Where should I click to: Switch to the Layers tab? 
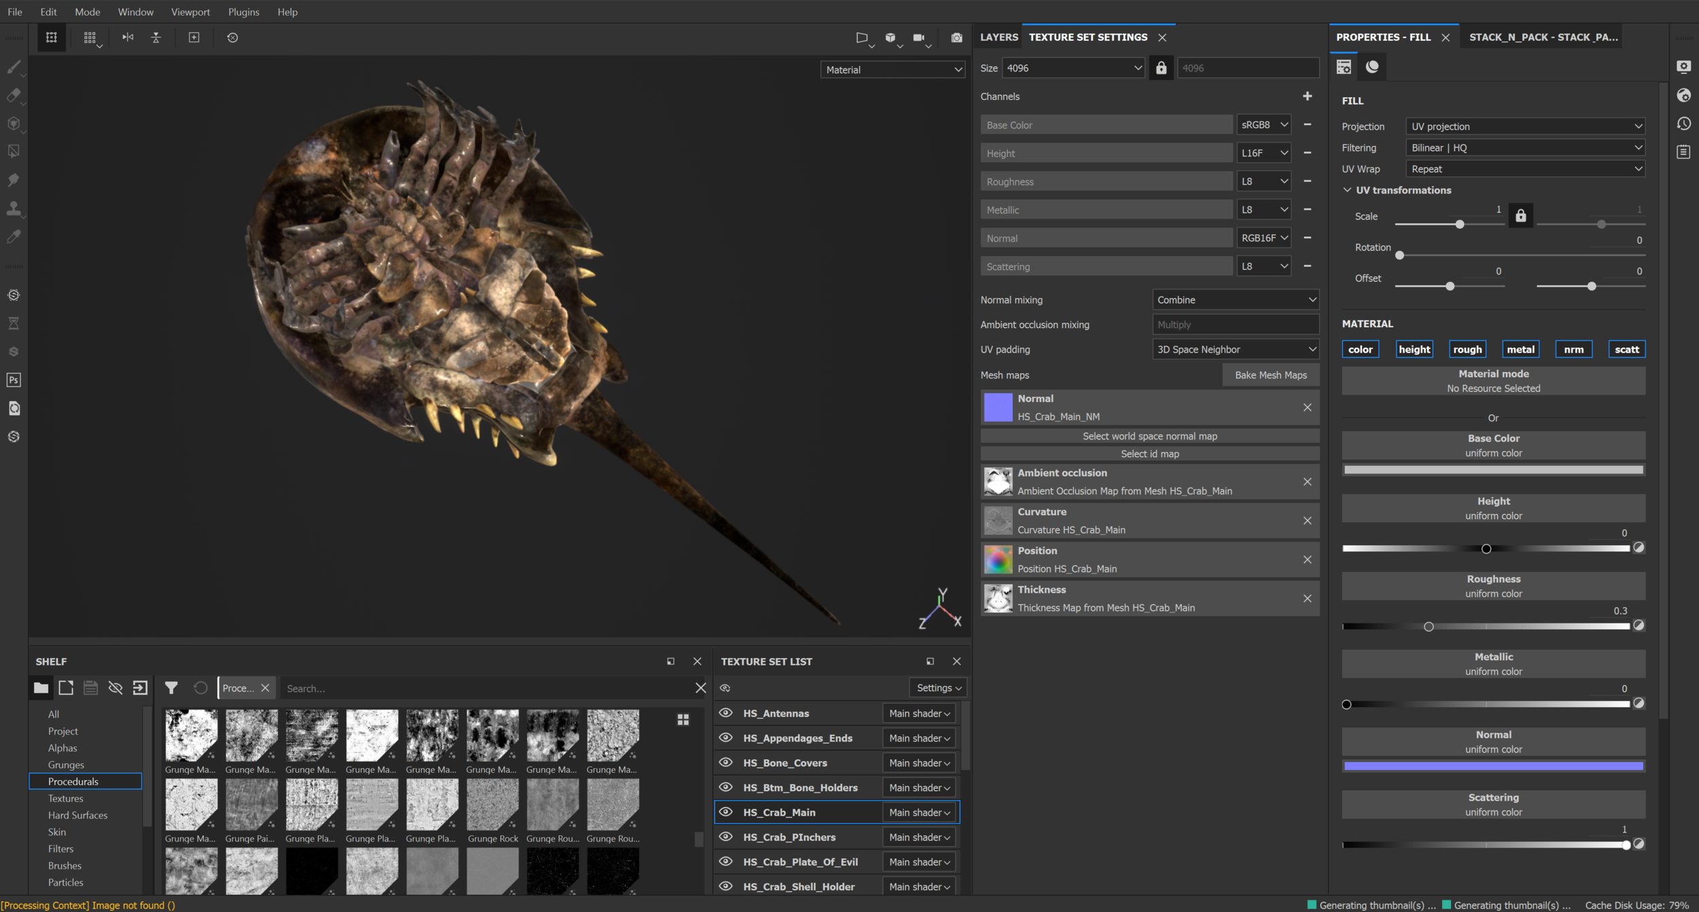tap(998, 37)
